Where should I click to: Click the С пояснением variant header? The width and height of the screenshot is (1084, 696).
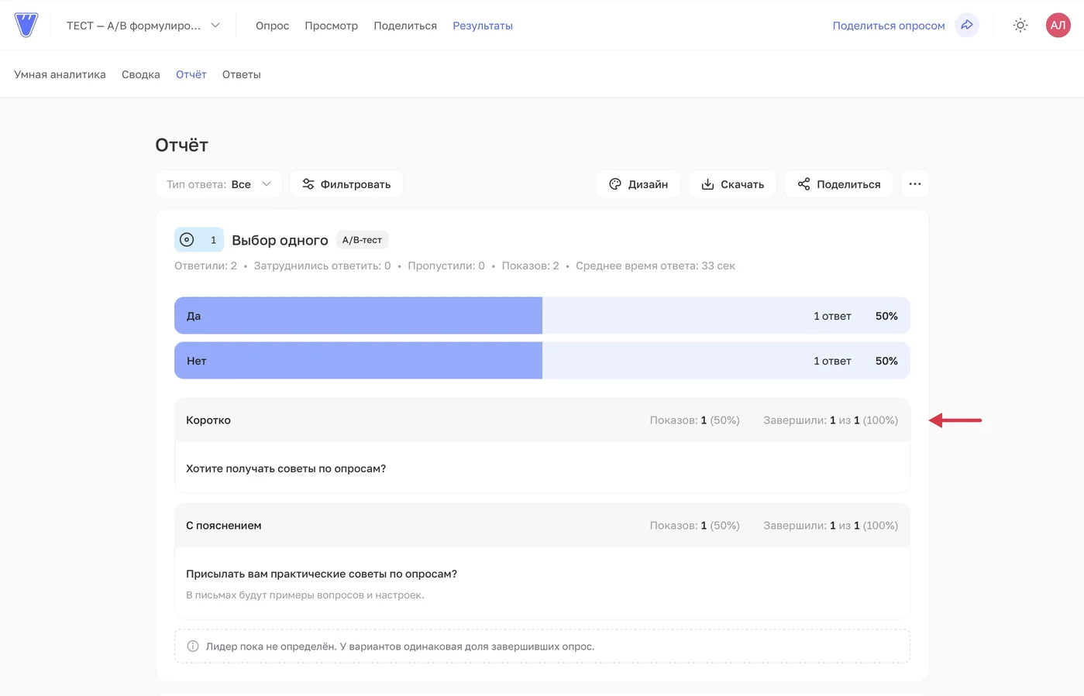click(x=542, y=526)
